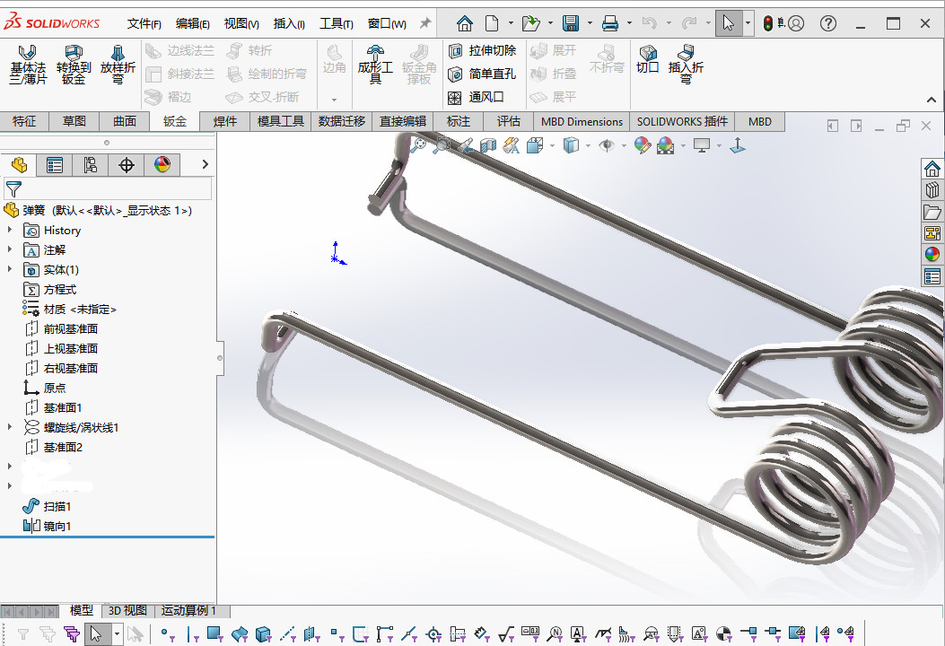Select the 扫描1 feature in tree
Screen dimensions: 945x646
[x=57, y=506]
